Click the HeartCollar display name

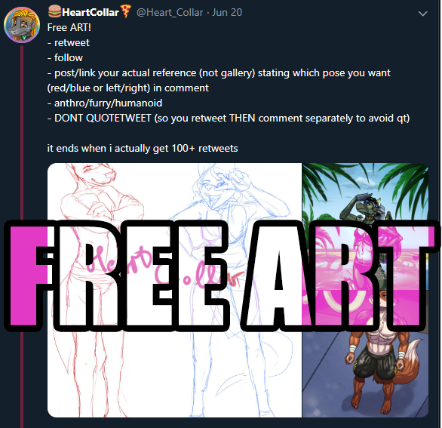(91, 12)
